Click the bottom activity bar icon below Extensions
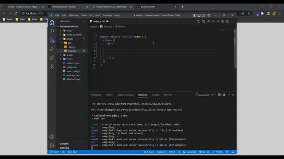 [x=52, y=67]
